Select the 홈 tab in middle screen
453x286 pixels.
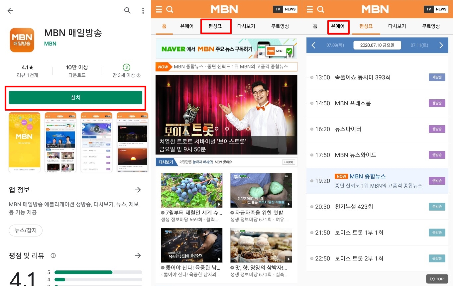click(x=164, y=26)
